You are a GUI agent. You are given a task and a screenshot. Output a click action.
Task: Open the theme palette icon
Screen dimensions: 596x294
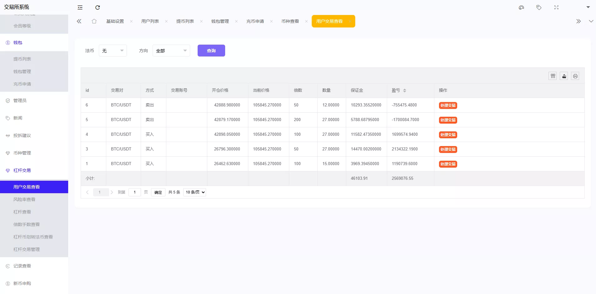pyautogui.click(x=521, y=7)
